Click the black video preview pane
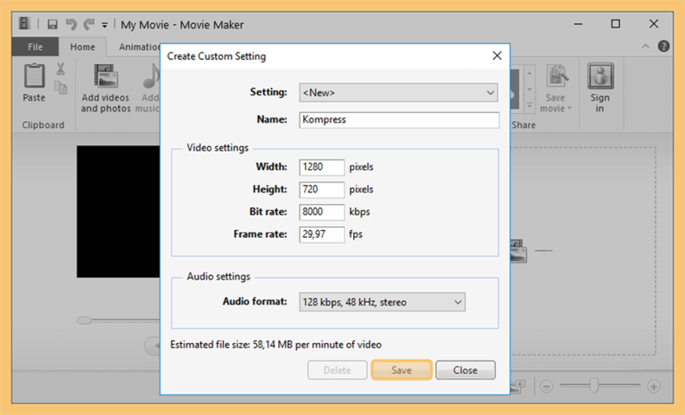Screen dimensions: 685x415 (x=119, y=212)
